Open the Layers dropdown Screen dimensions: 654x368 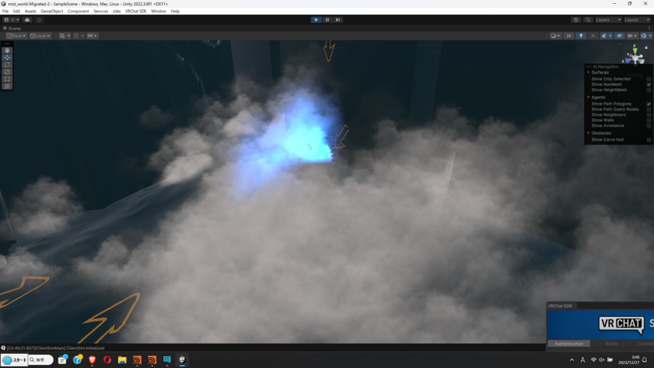point(608,20)
